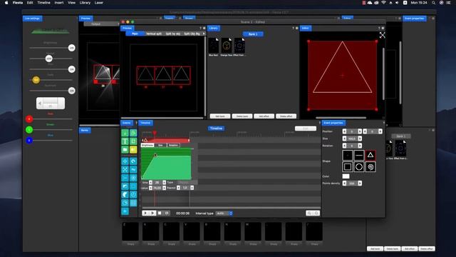The height and width of the screenshot is (257, 456).
Task: Select the green folder tool in palette
Action: 125,149
